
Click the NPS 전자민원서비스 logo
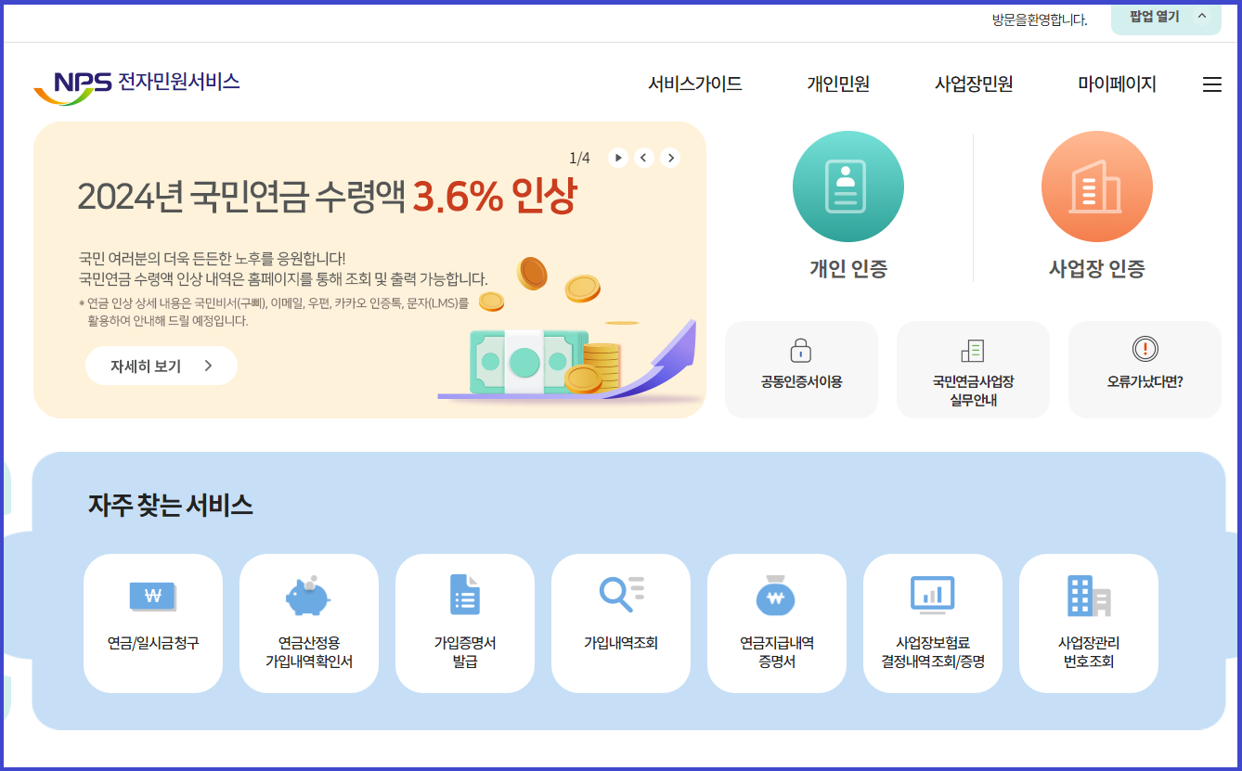coord(137,84)
